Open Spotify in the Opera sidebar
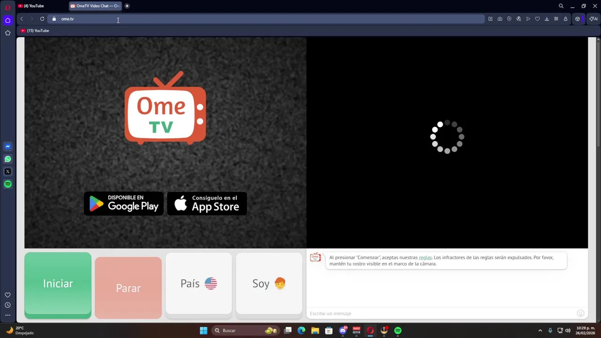This screenshot has height=338, width=601. (x=8, y=184)
